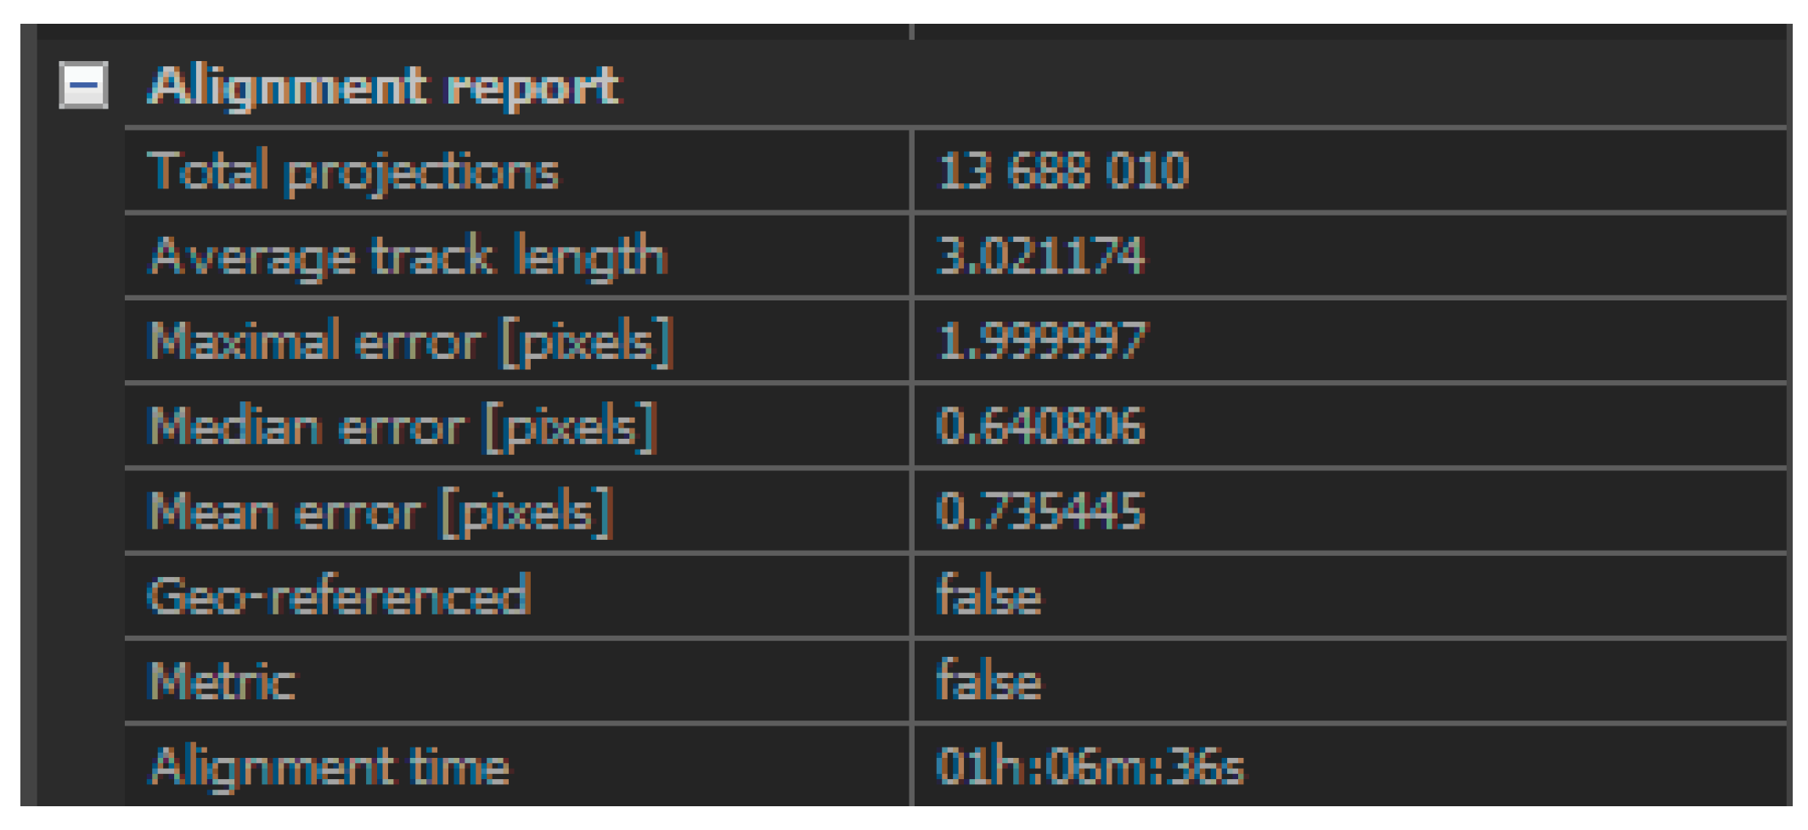This screenshot has width=1808, height=830.
Task: Select the Alignment time label
Action: point(329,766)
